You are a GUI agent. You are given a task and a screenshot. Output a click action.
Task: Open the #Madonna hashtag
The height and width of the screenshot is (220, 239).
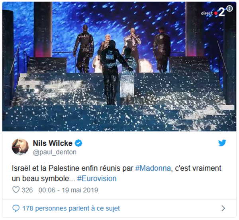(x=153, y=168)
